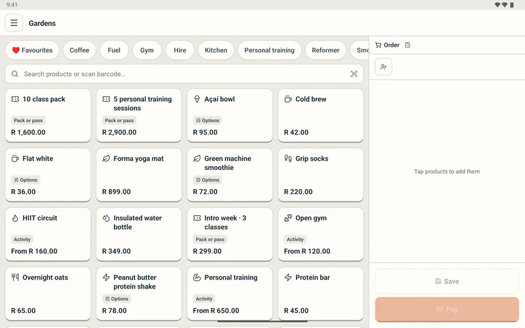Click the bolt icon on Peanut butter protein shake
Screen dimensions: 525x328
pos(106,277)
